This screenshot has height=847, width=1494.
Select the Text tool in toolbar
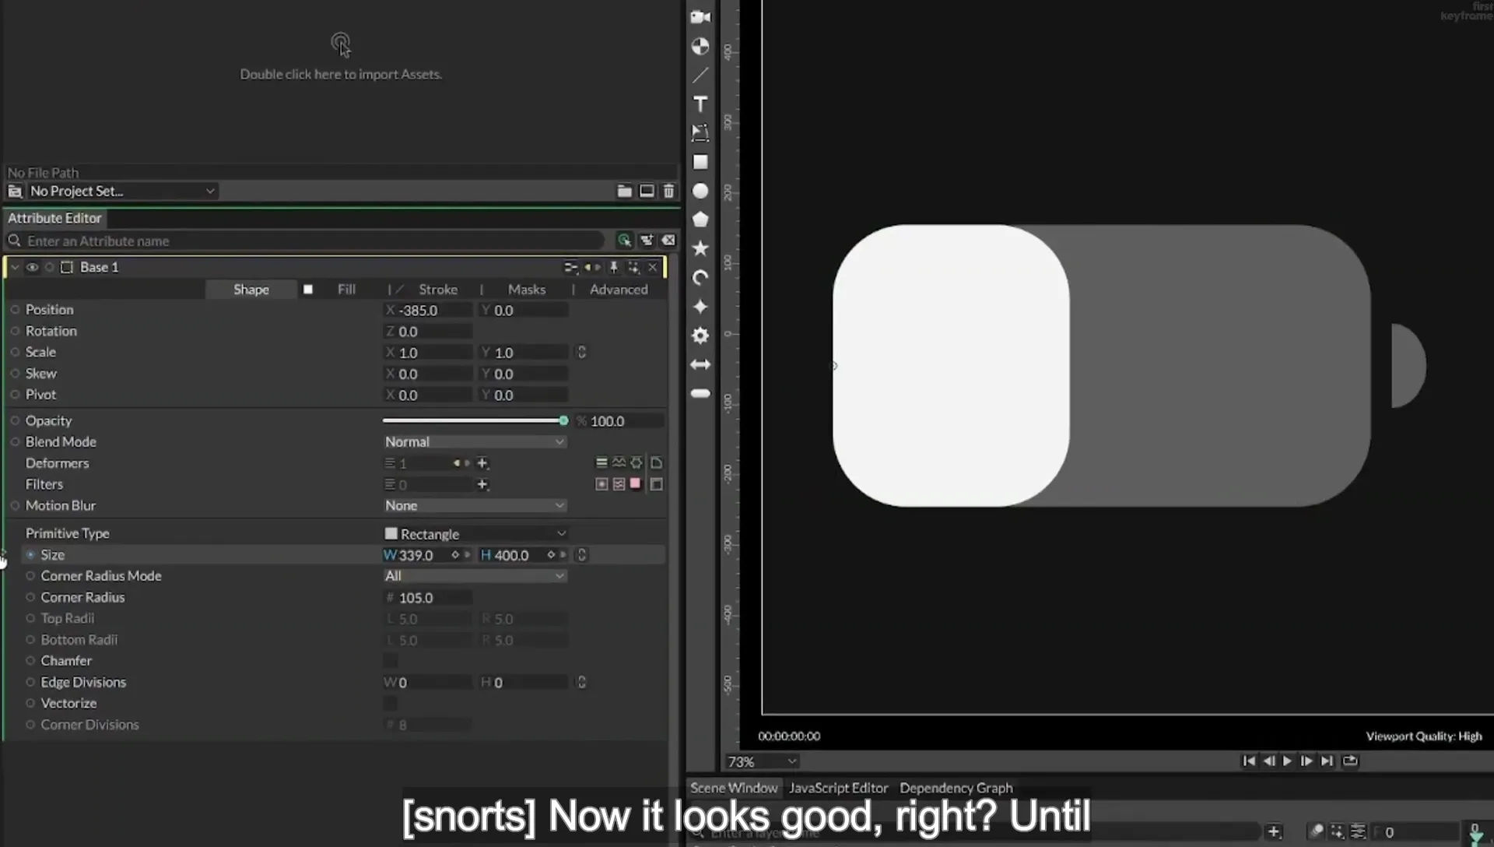coord(700,104)
